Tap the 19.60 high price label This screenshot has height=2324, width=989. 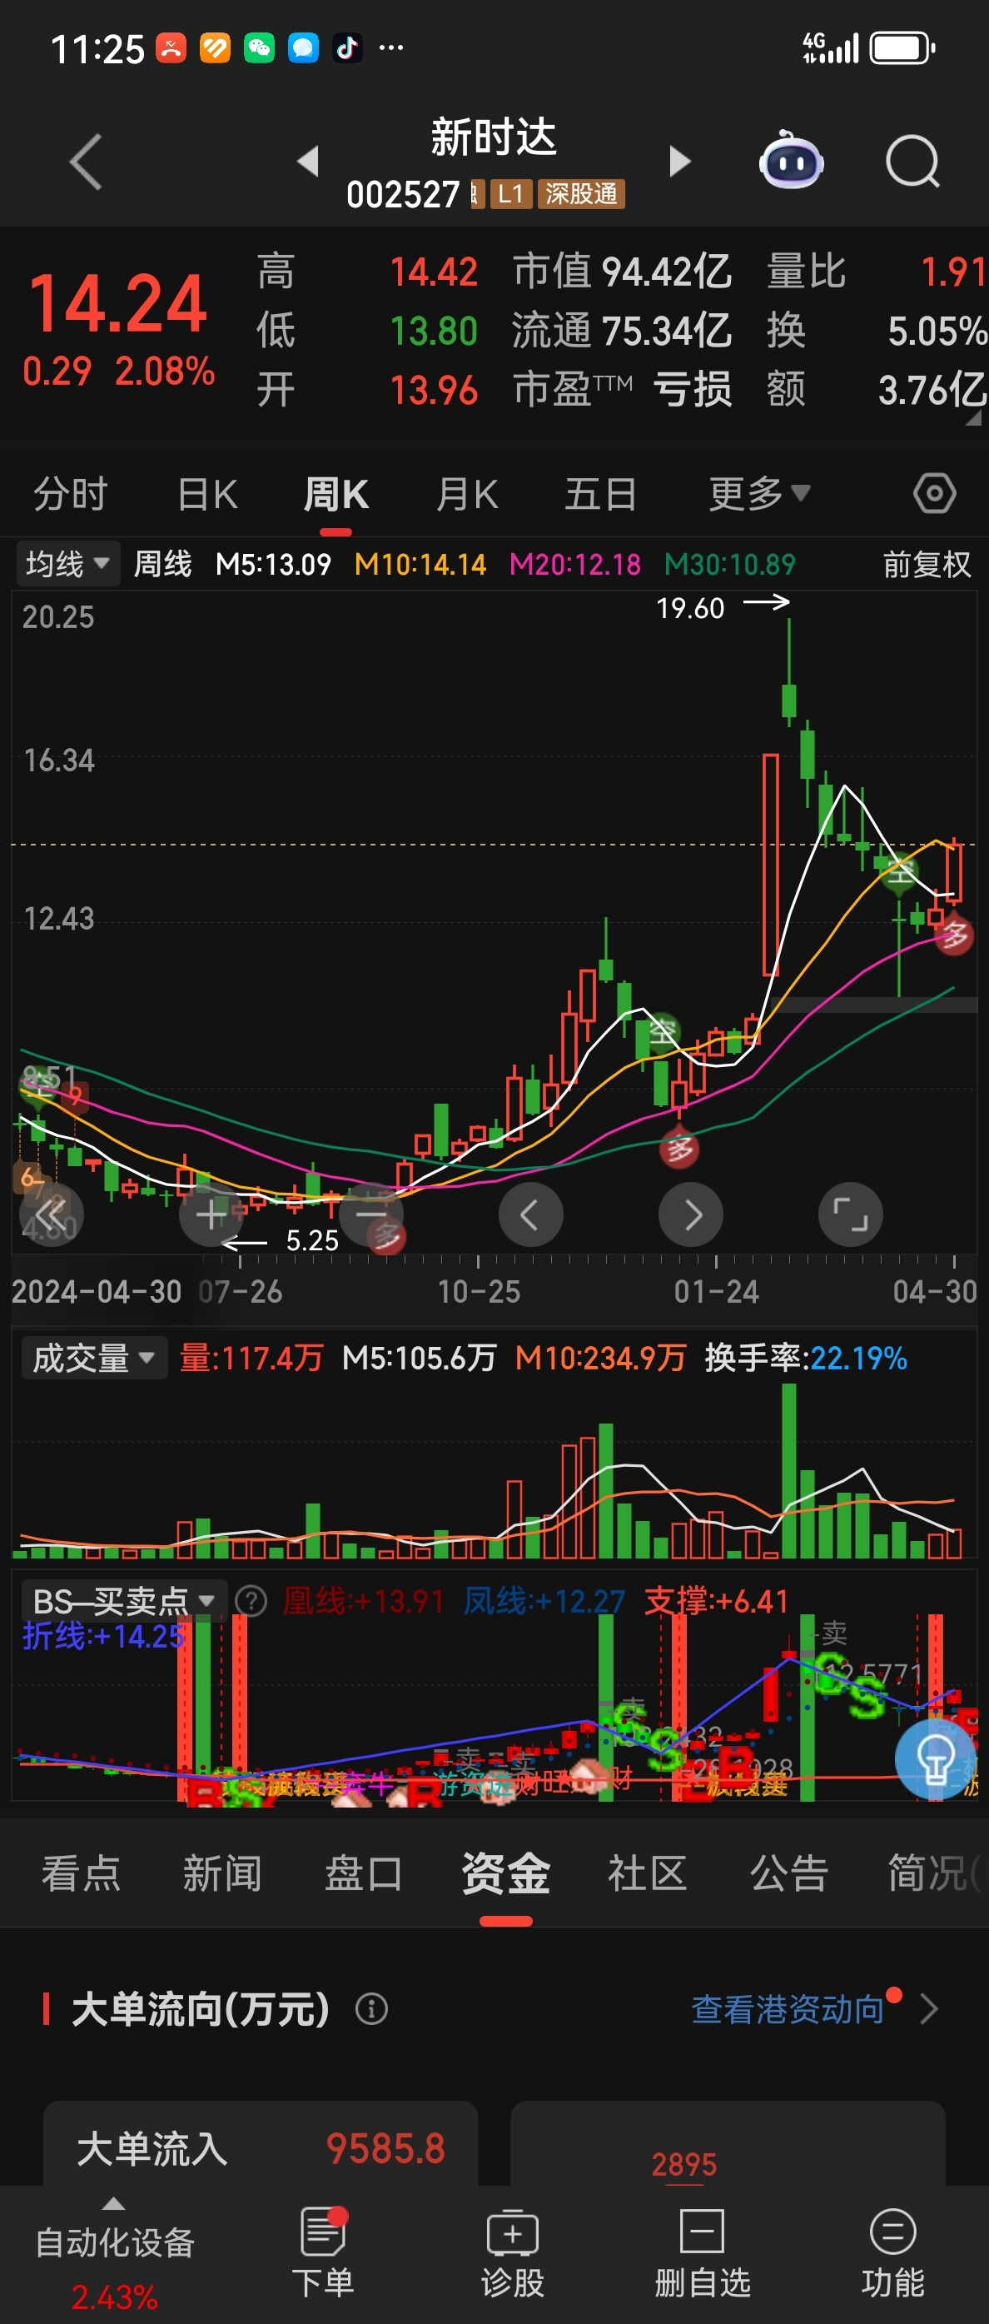click(x=689, y=608)
